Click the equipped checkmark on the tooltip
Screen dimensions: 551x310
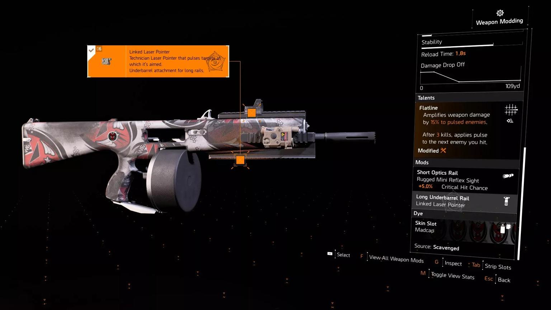tap(91, 50)
